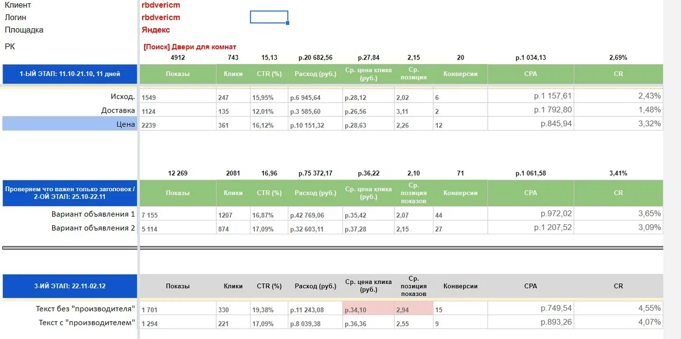Image resolution: width=681 pixels, height=339 pixels.
Task: Click the 'Логин' label cell
Action: click(15, 17)
